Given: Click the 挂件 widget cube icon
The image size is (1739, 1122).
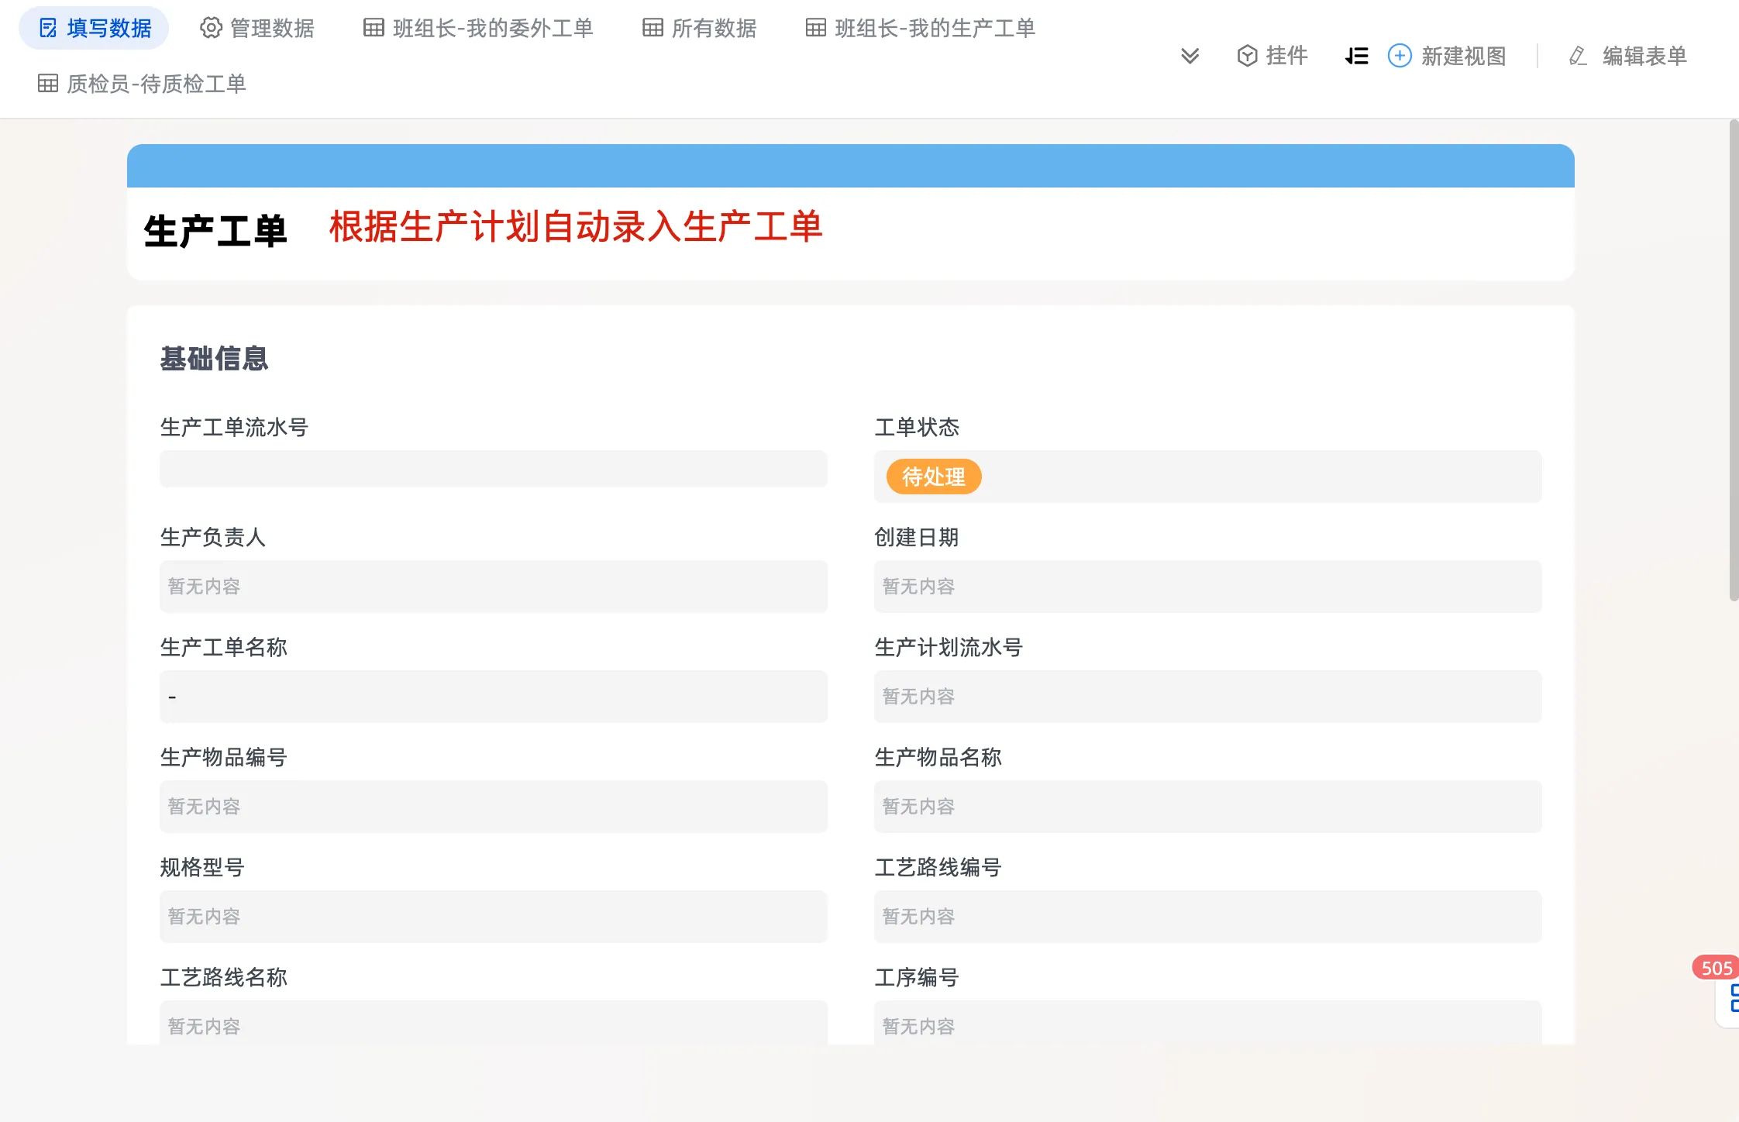Looking at the screenshot, I should (x=1247, y=56).
